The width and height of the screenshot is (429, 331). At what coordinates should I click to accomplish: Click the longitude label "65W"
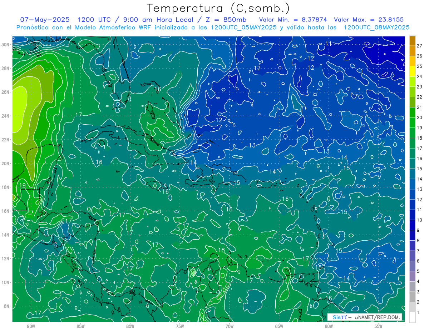pos(279,326)
